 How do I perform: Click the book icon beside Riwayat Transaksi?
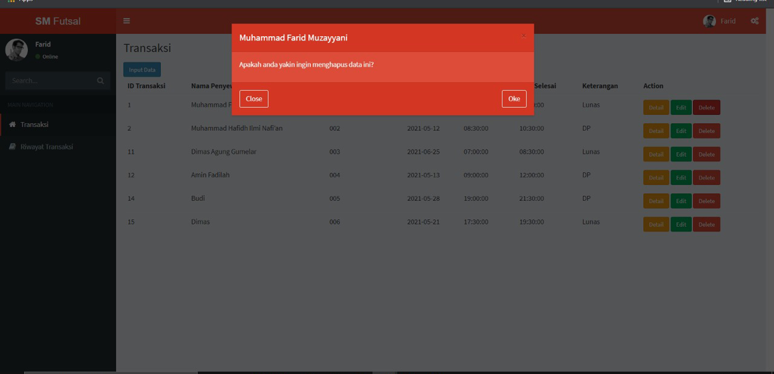point(12,146)
